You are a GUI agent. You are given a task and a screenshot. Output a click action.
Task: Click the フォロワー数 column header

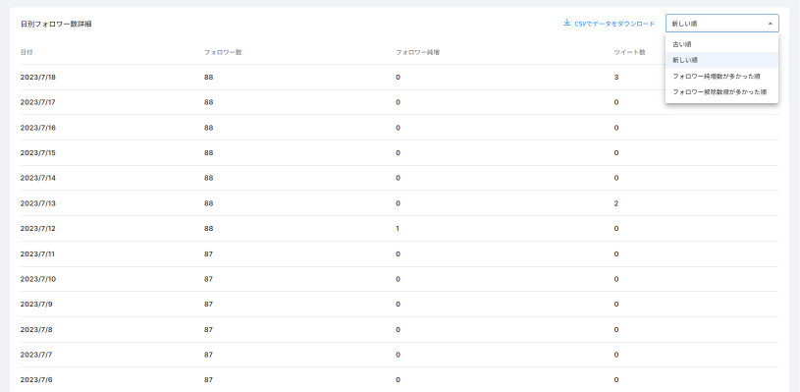pos(223,53)
